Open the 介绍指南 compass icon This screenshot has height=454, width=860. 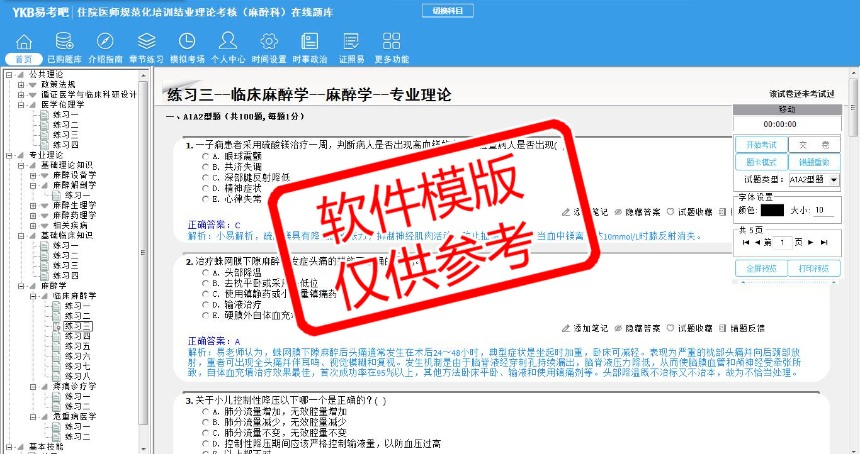105,42
